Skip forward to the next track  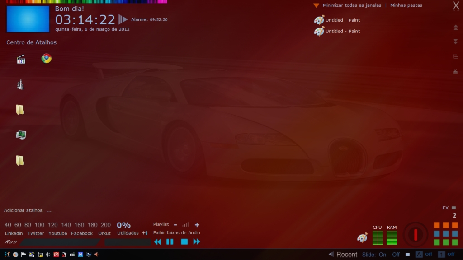(196, 242)
